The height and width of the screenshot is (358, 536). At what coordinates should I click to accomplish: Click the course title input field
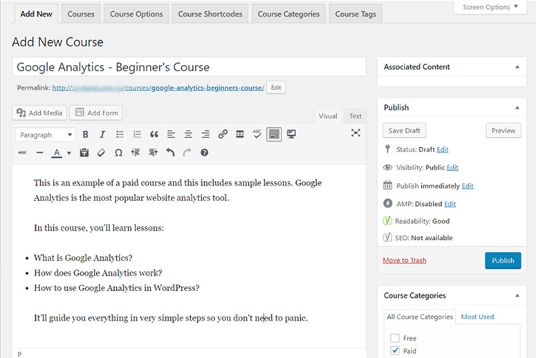[189, 67]
